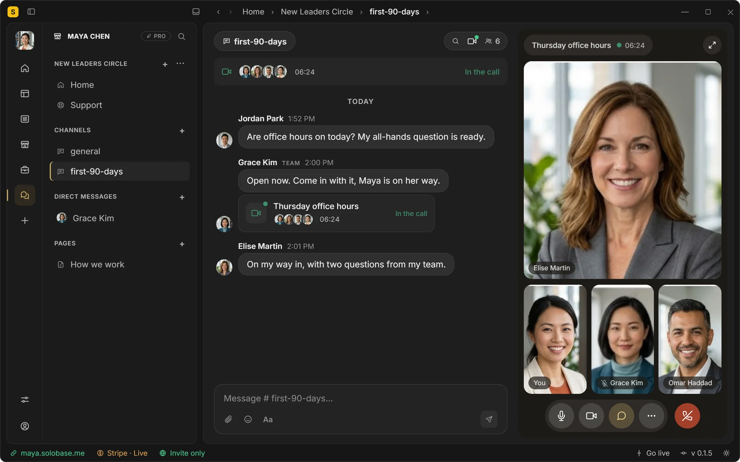This screenshot has width=740, height=462.
Task: Open Support in sidebar
Action: coord(120,105)
